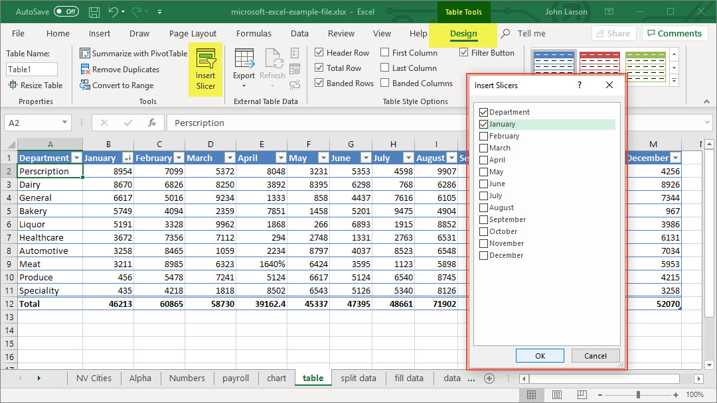Uncheck the Banded Rows option
Screen dimensions: 717x403
click(319, 84)
